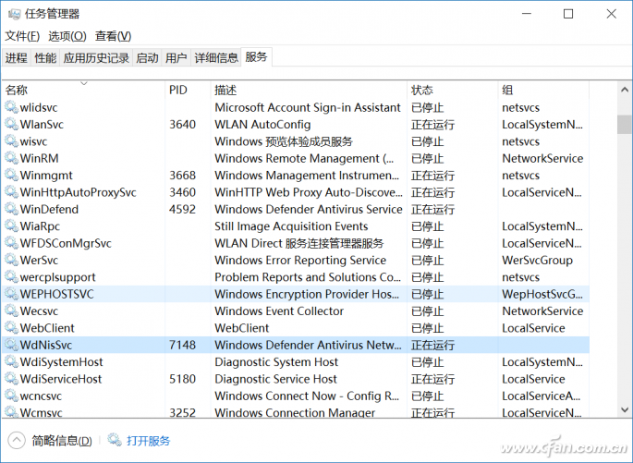Viewport: 633px width, 463px height.
Task: Switch to the 性能 tab
Action: tap(45, 57)
